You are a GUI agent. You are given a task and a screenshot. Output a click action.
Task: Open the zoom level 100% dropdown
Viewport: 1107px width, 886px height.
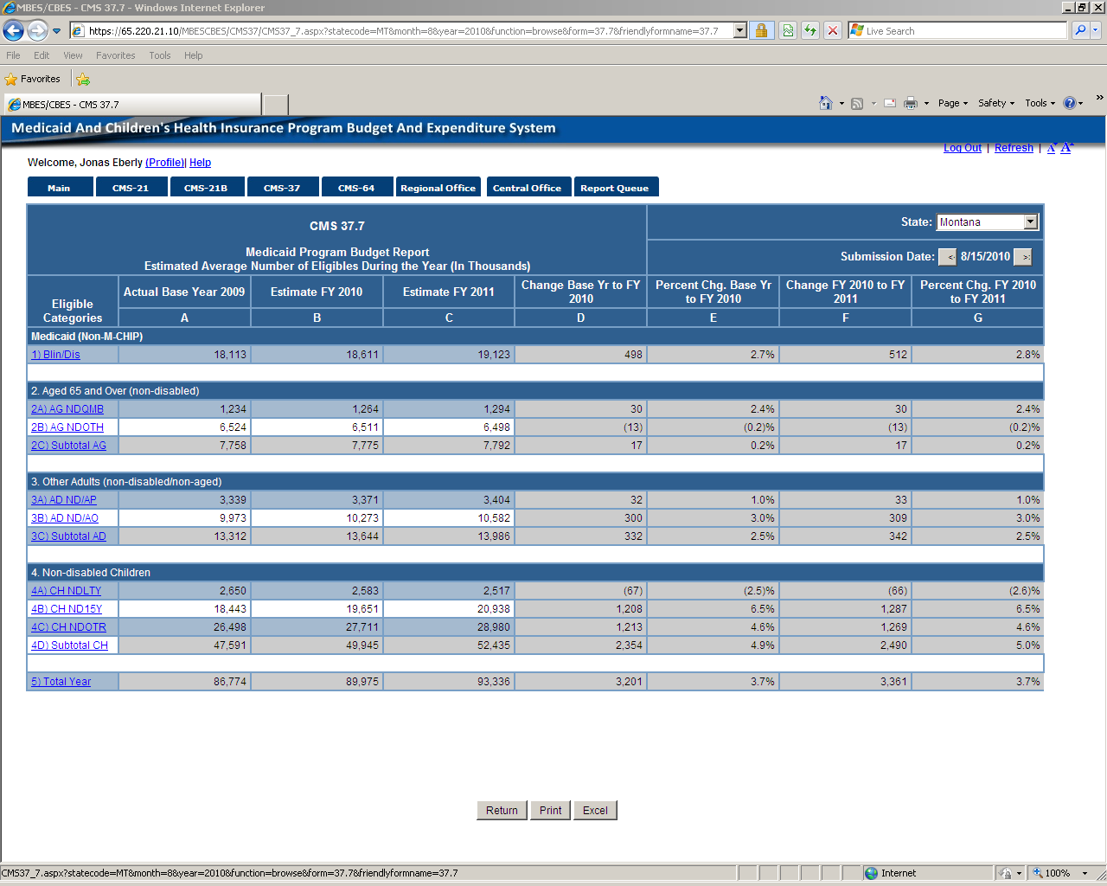(x=1061, y=873)
